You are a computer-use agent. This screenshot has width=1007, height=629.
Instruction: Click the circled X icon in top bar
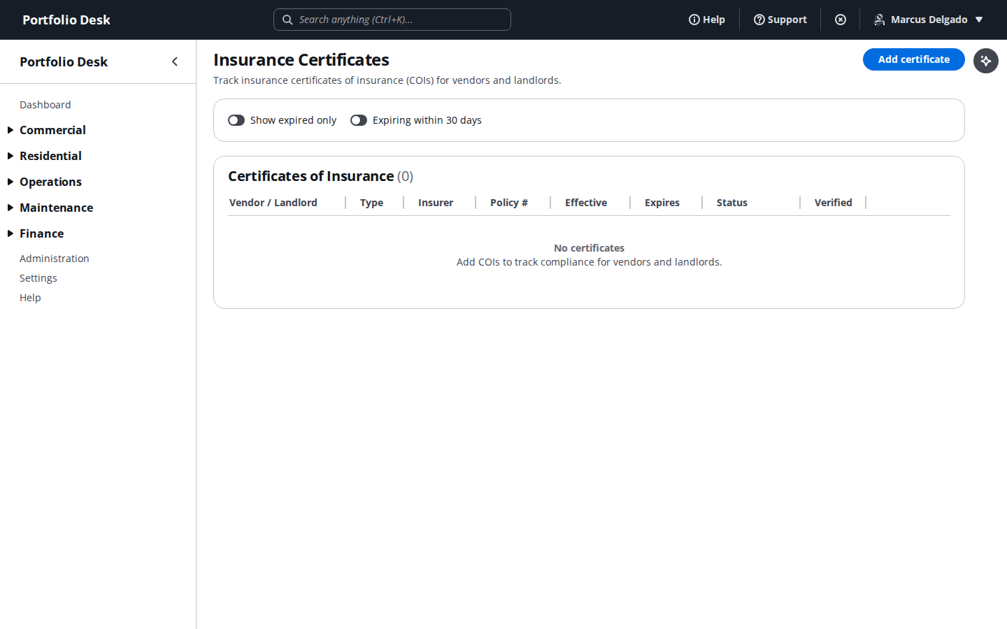[841, 20]
